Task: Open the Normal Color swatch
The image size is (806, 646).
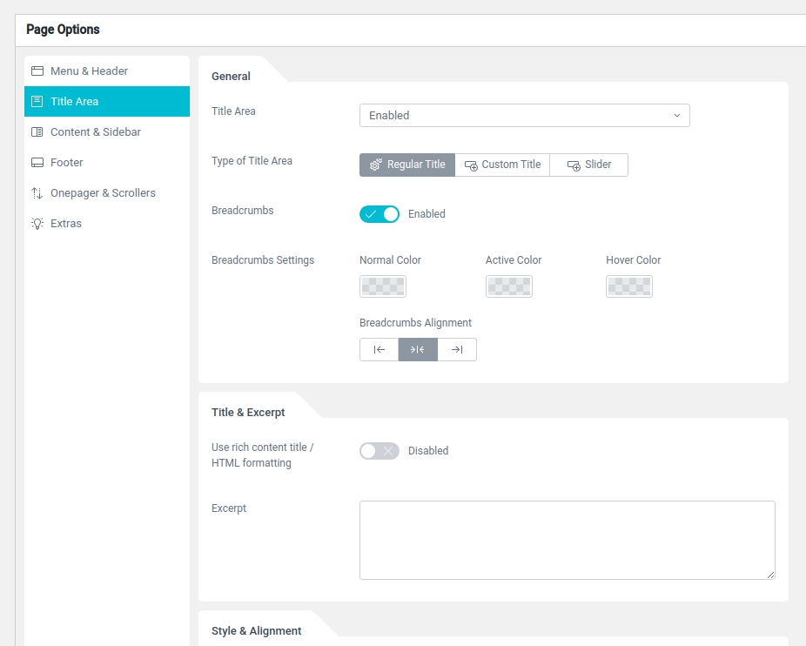Action: (x=383, y=286)
